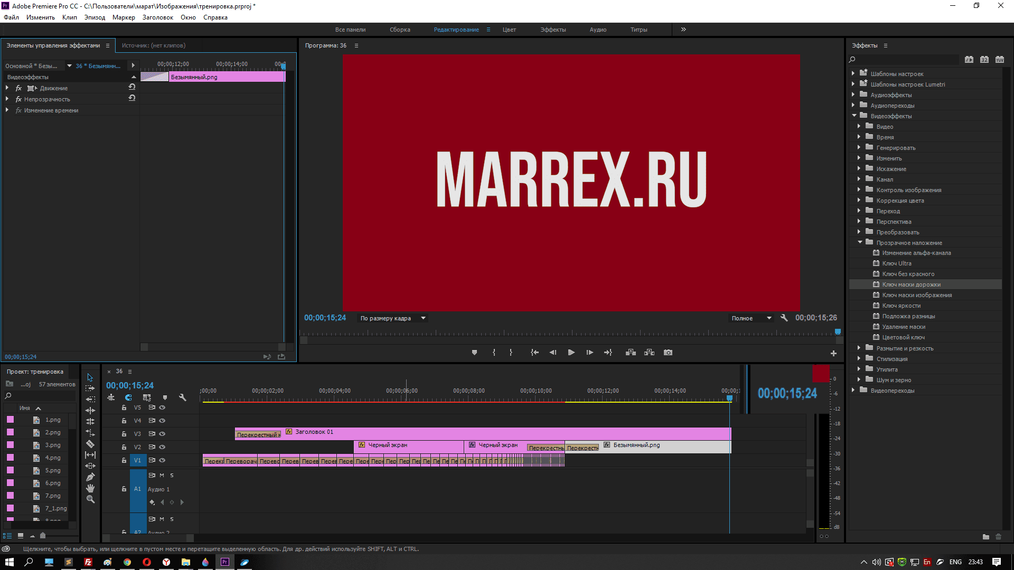Select the Zoom magnifier tool
The height and width of the screenshot is (570, 1014).
(90, 499)
